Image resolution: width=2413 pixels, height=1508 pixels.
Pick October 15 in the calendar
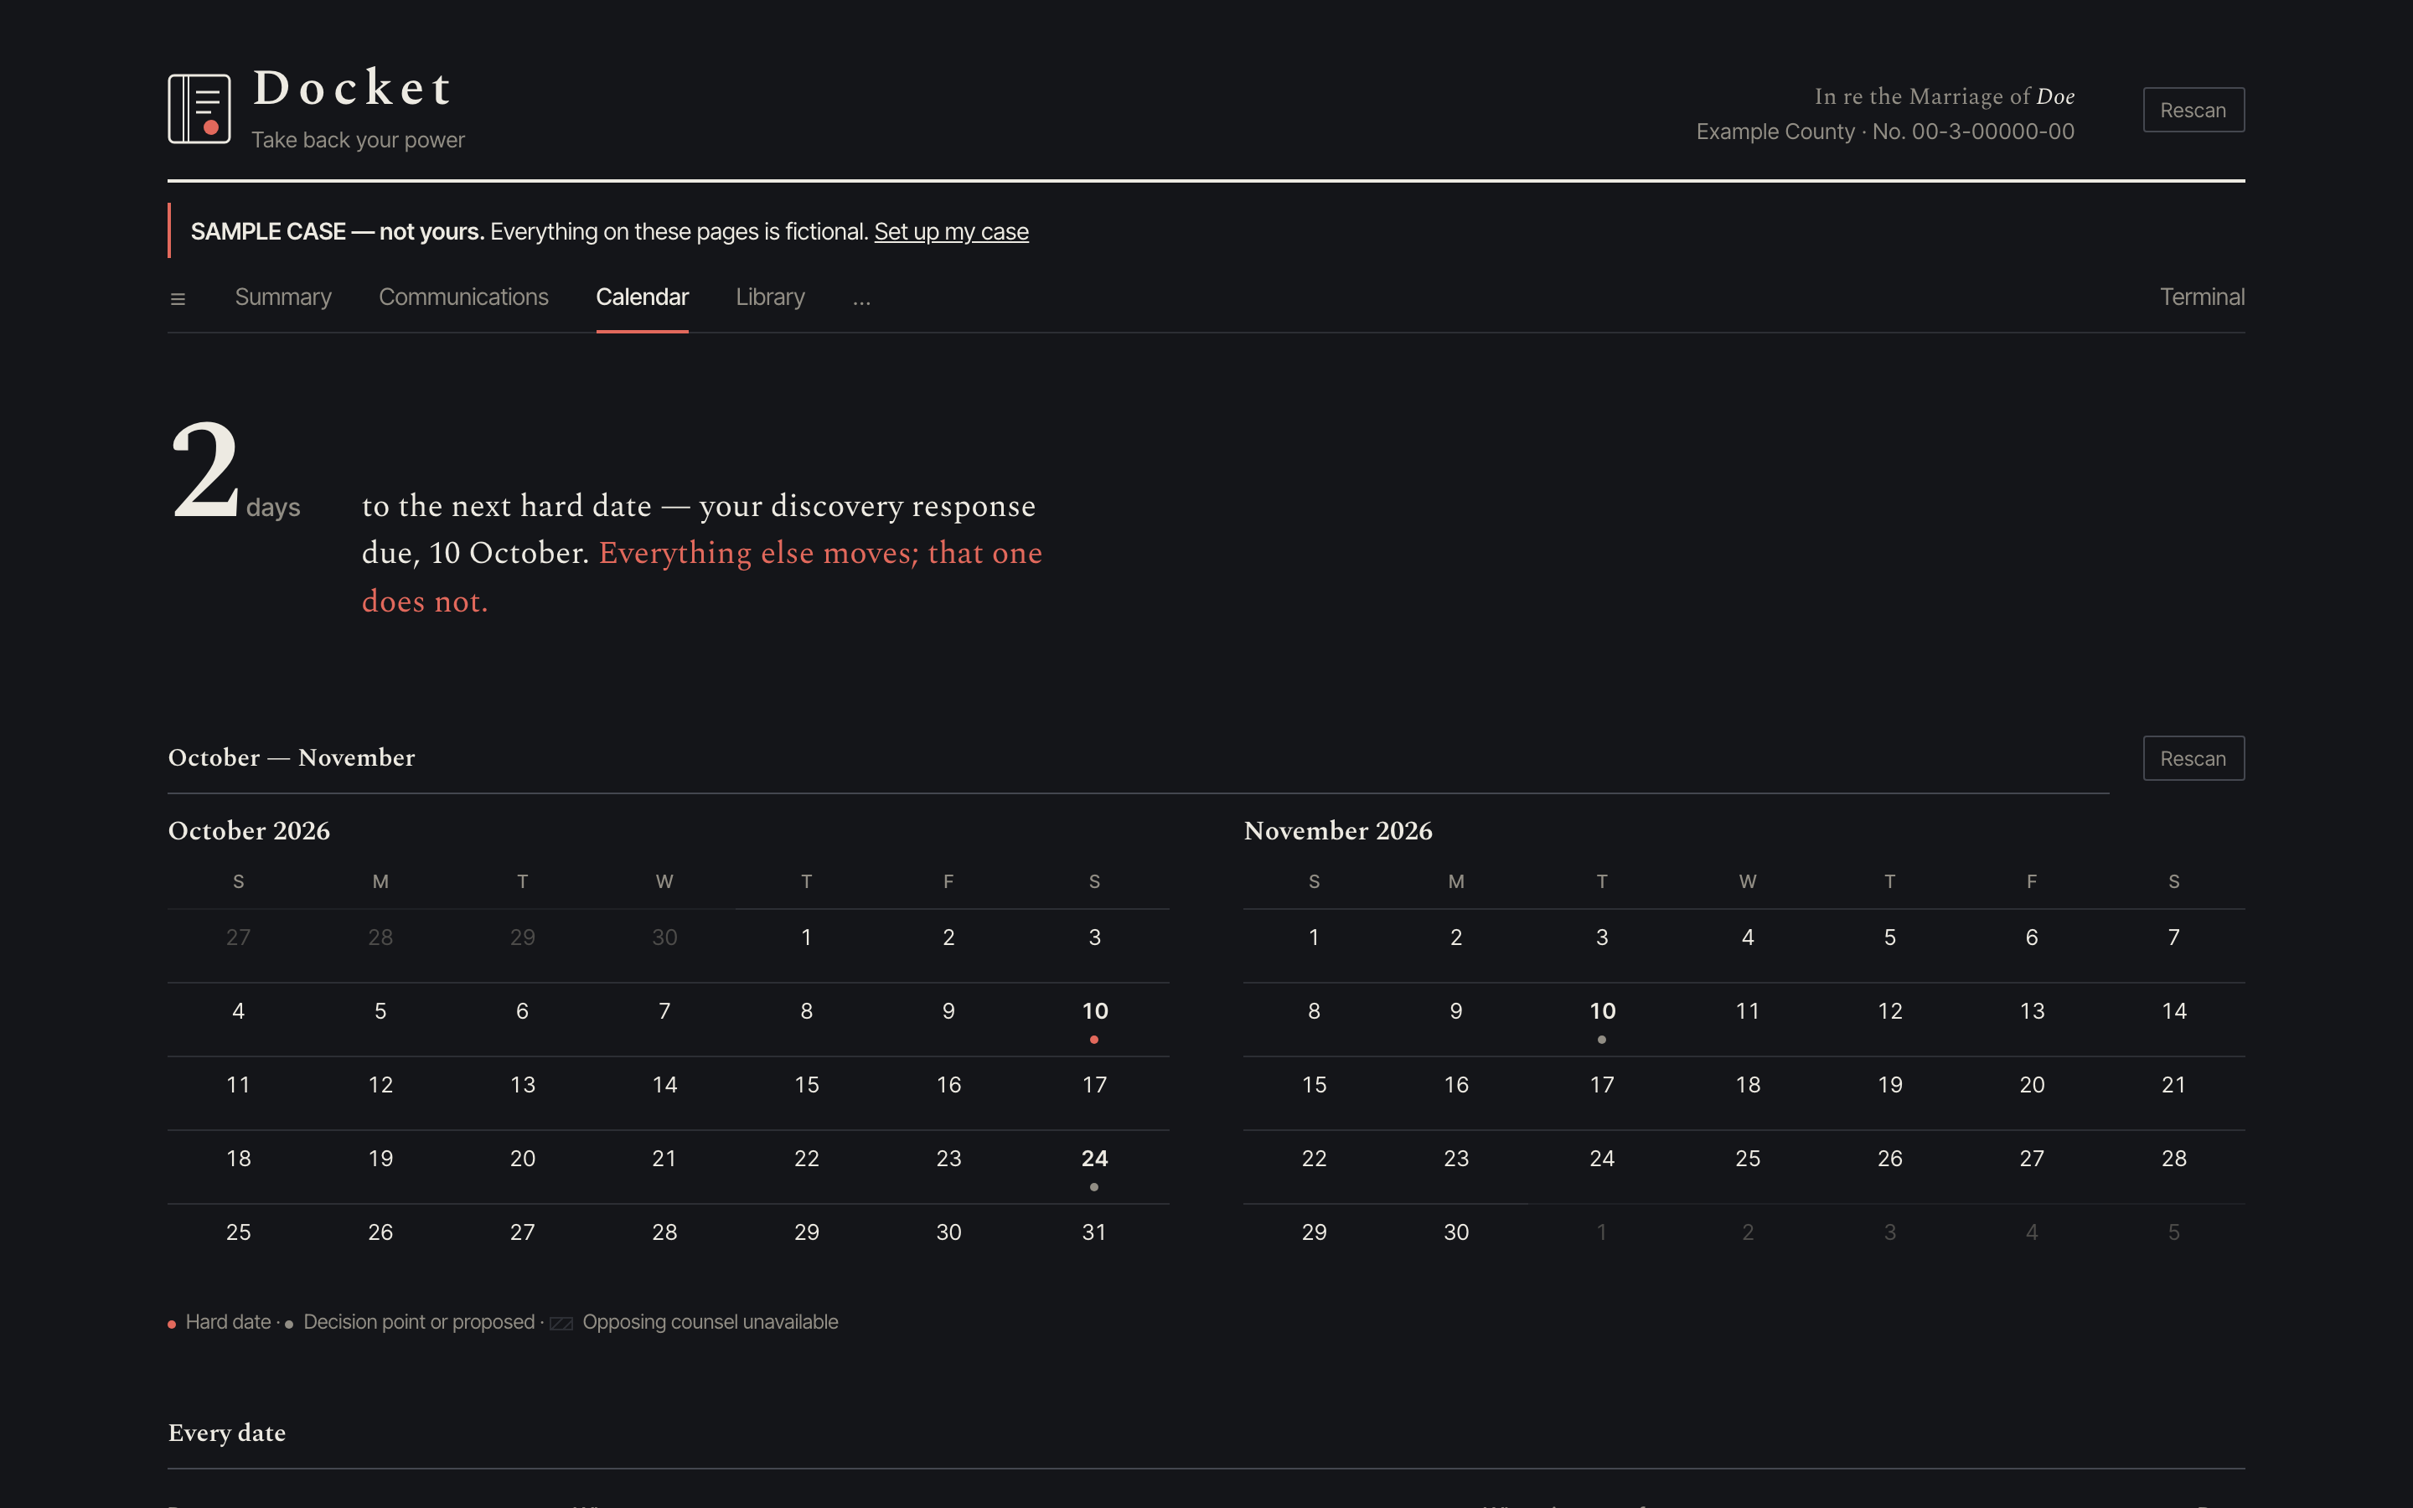click(x=807, y=1085)
